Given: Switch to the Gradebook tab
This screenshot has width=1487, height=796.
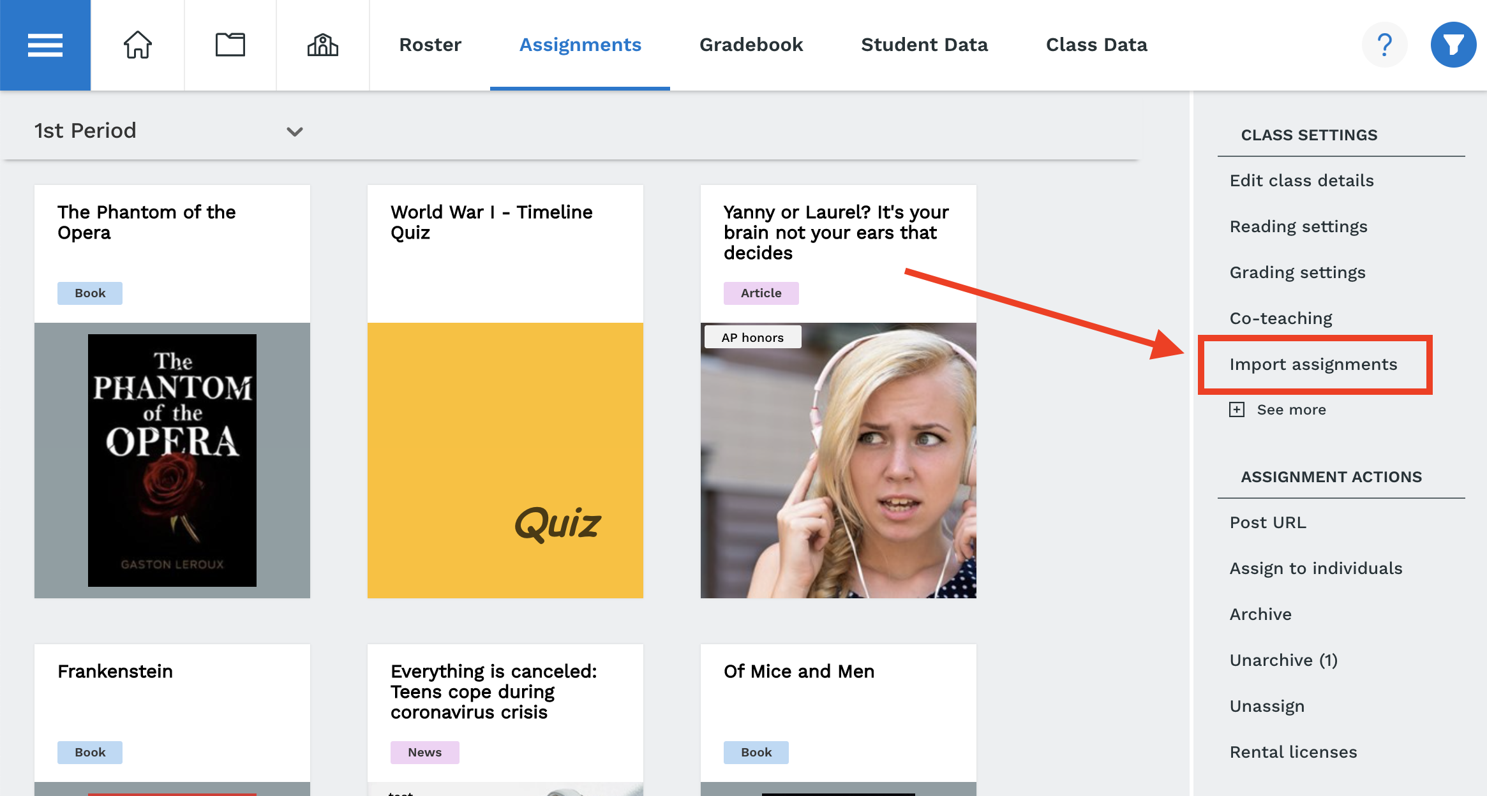Looking at the screenshot, I should 751,45.
